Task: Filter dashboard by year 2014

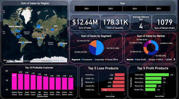Action: point(135,9)
